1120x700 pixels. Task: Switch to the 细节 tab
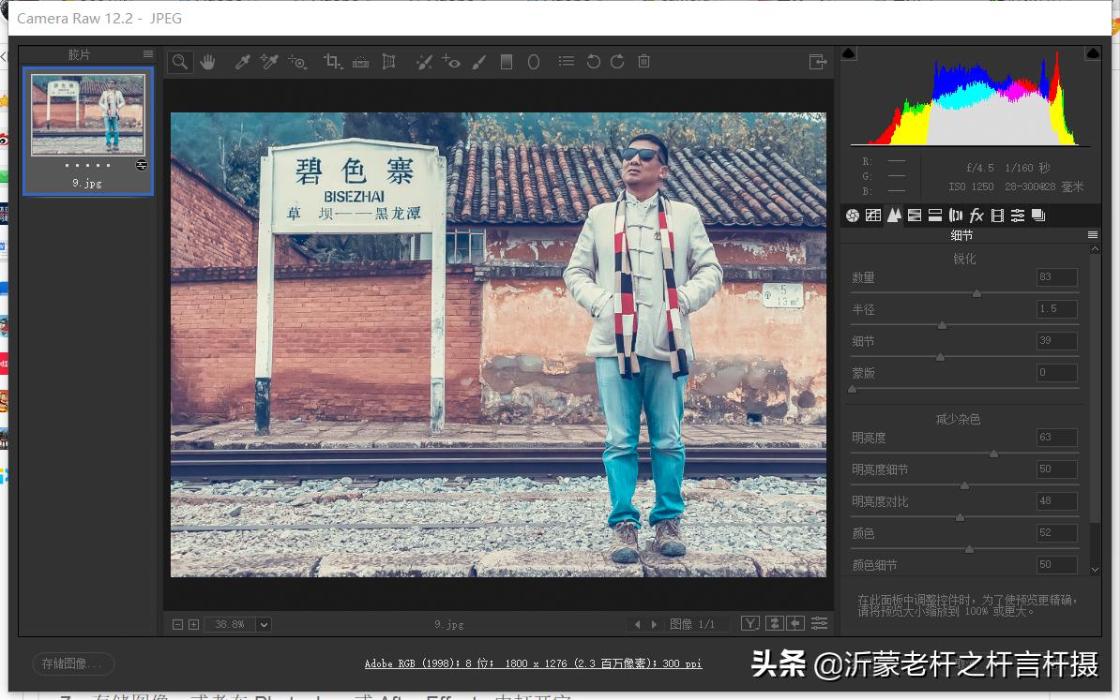893,215
